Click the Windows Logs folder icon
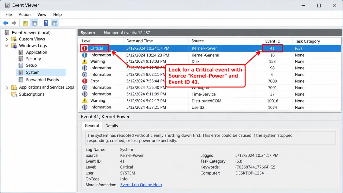The height and width of the screenshot is (193, 343). tap(14, 46)
